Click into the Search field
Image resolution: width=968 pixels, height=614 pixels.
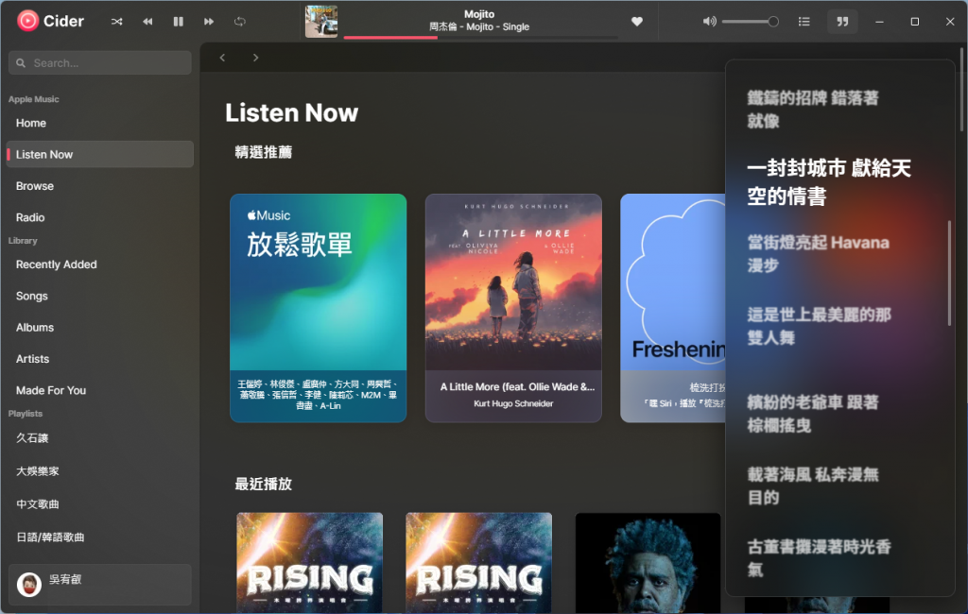[100, 63]
